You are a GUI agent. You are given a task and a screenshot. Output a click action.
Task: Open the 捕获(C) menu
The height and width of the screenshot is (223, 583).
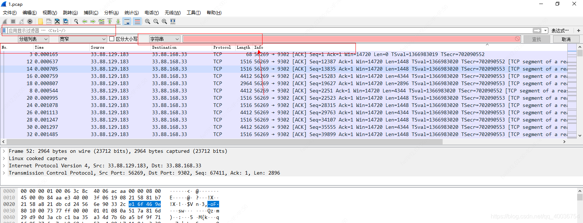click(x=91, y=13)
